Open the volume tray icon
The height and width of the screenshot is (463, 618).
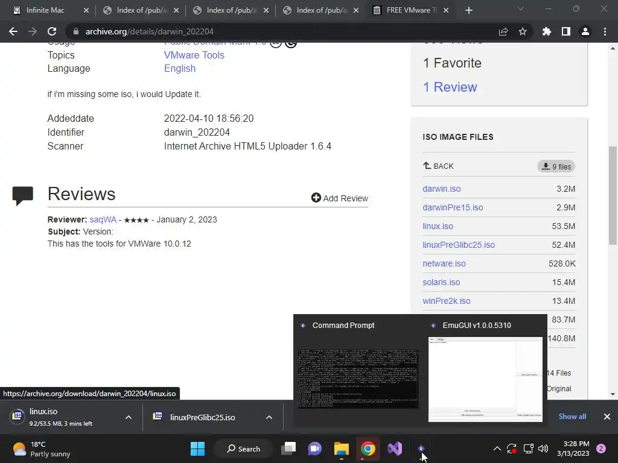click(x=543, y=449)
